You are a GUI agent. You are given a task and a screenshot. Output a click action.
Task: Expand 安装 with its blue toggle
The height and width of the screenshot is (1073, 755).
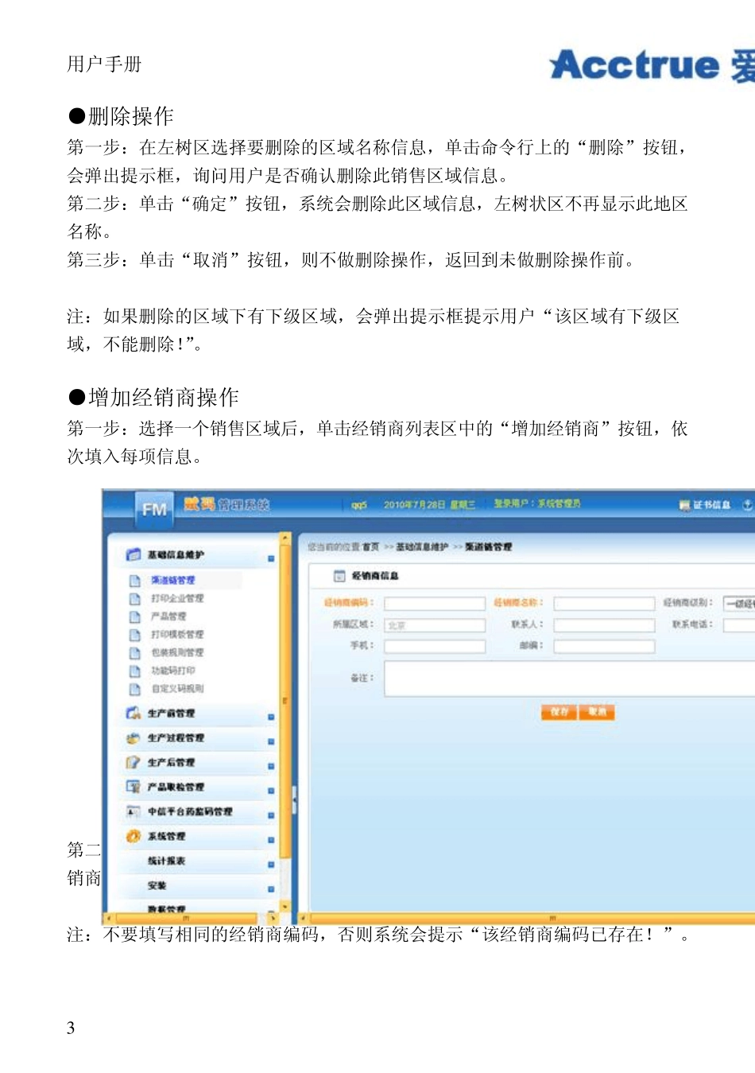271,889
